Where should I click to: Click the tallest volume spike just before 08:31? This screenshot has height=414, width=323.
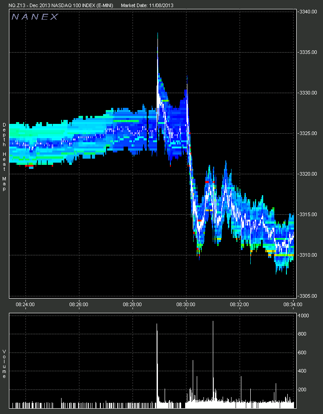213,365
